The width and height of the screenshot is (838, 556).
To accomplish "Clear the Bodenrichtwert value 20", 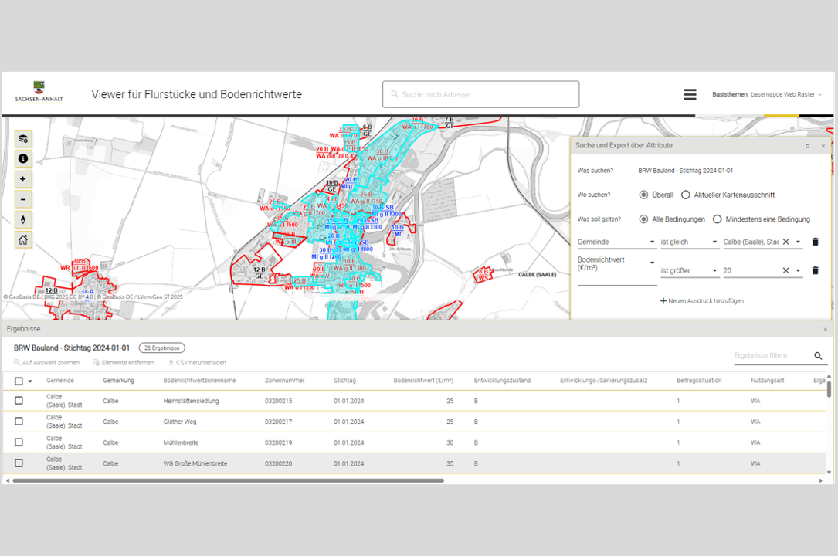I will pyautogui.click(x=785, y=270).
